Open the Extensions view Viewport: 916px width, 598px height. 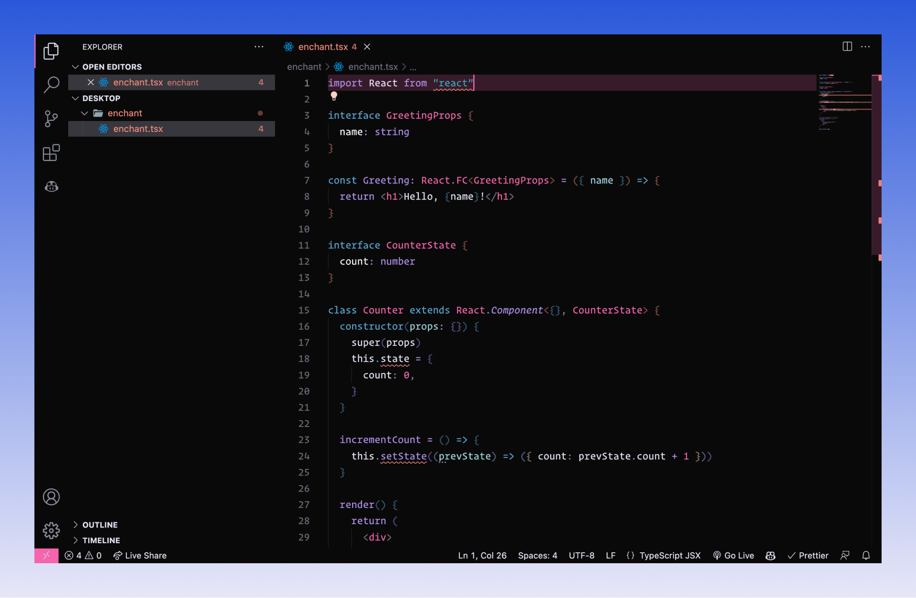(x=51, y=153)
